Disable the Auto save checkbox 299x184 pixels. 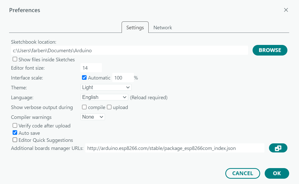(15, 133)
